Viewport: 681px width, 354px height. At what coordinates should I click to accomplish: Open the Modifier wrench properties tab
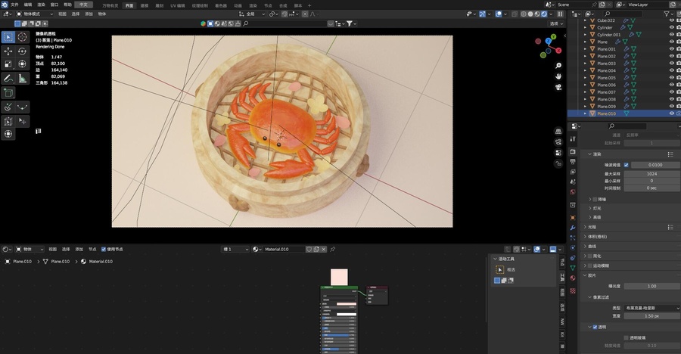(573, 228)
